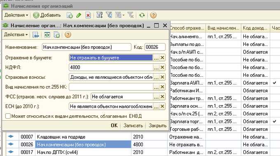Click the copy-add icon next to Добавить

pos(70,15)
